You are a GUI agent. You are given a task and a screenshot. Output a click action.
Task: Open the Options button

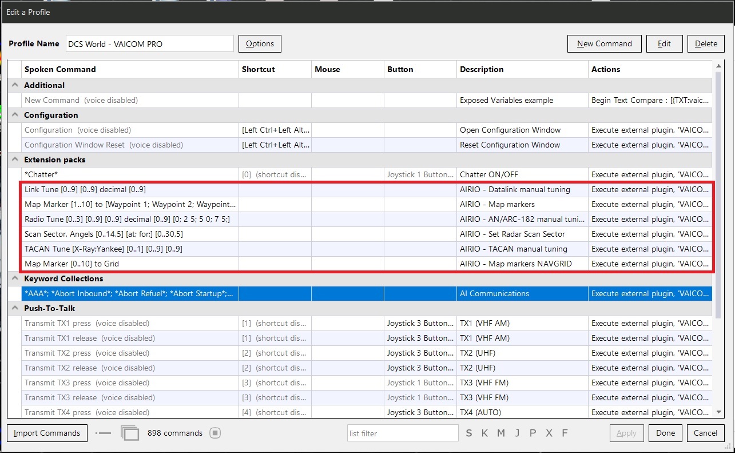tap(260, 43)
